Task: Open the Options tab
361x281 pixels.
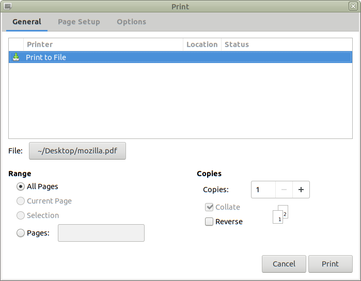Action: 132,22
